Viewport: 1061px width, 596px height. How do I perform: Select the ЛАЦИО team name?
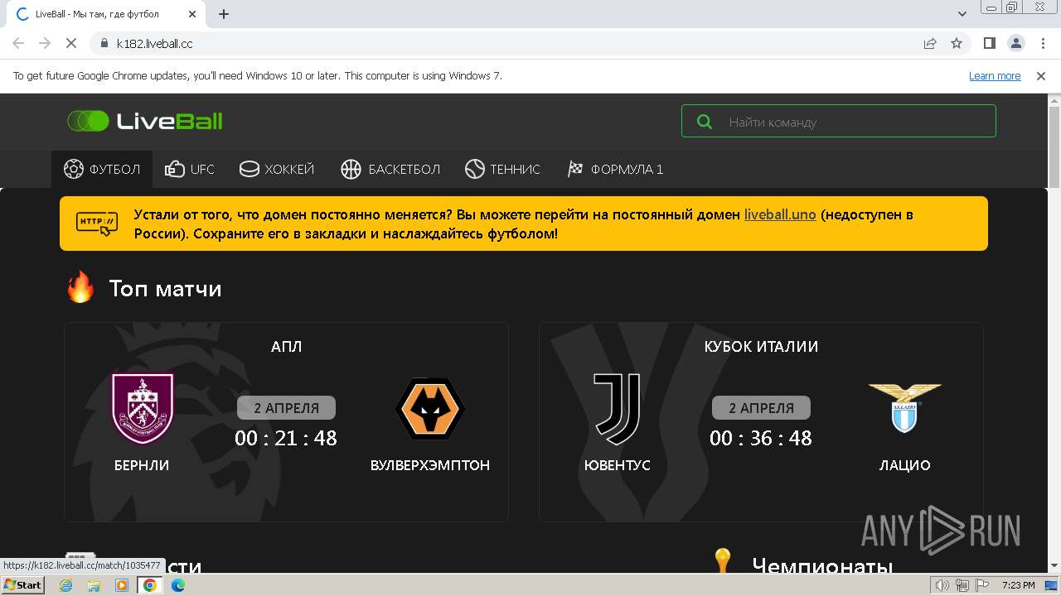905,465
